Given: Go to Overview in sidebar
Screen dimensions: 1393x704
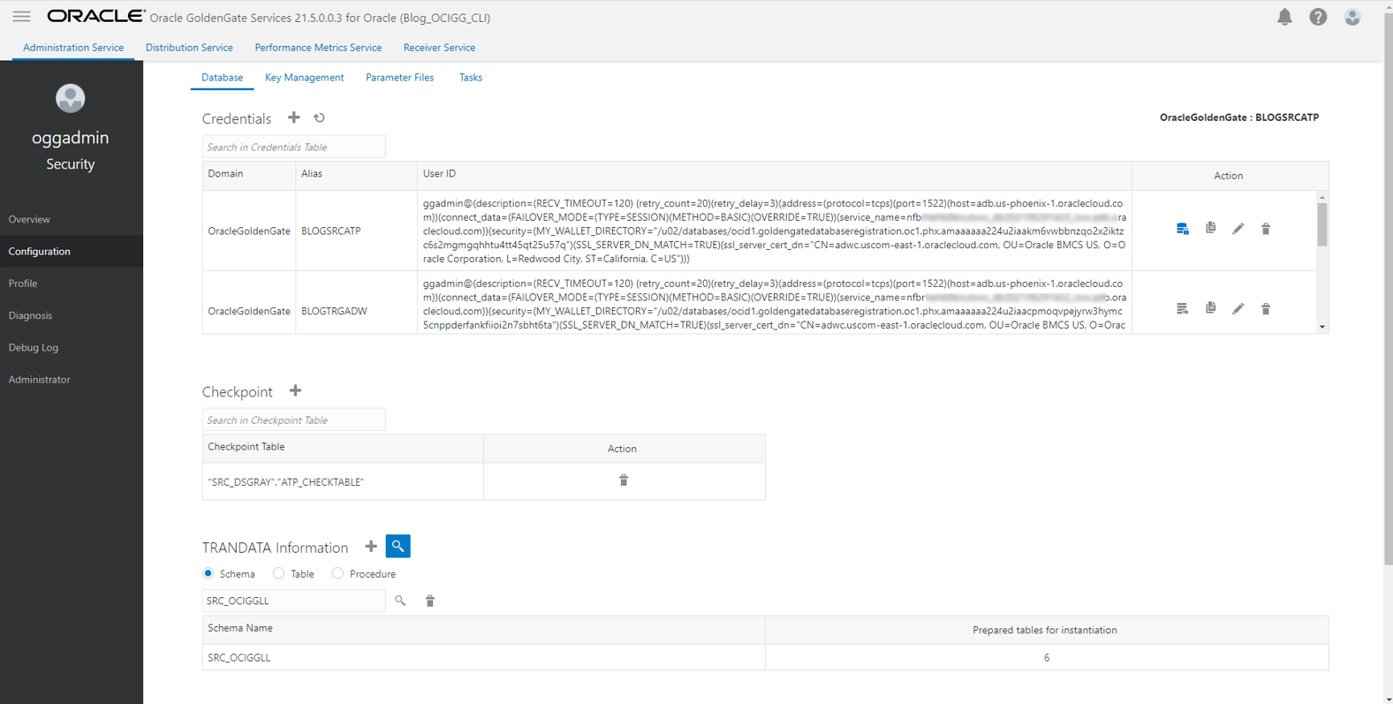Looking at the screenshot, I should pyautogui.click(x=72, y=219).
